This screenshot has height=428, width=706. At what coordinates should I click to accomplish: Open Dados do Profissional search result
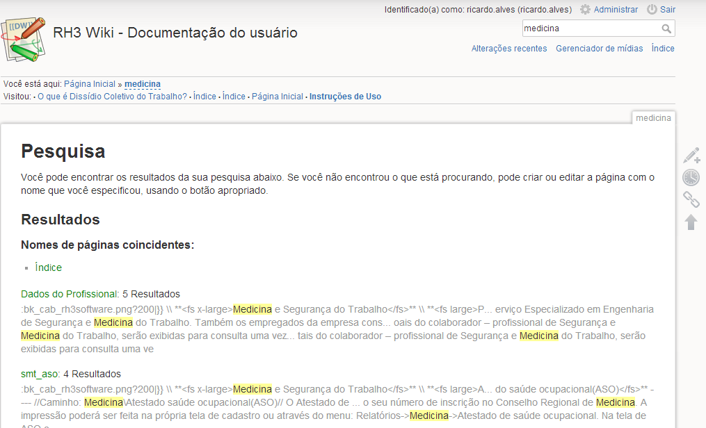[x=69, y=294]
